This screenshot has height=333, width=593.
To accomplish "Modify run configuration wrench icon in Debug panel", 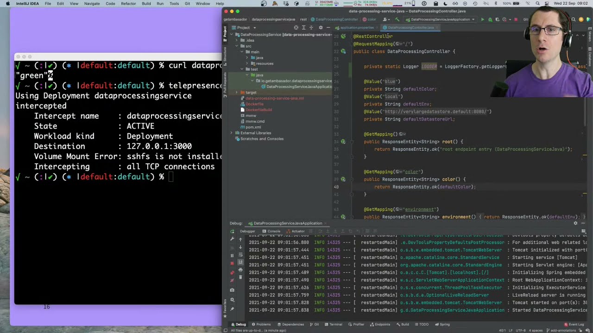I will [x=232, y=239].
